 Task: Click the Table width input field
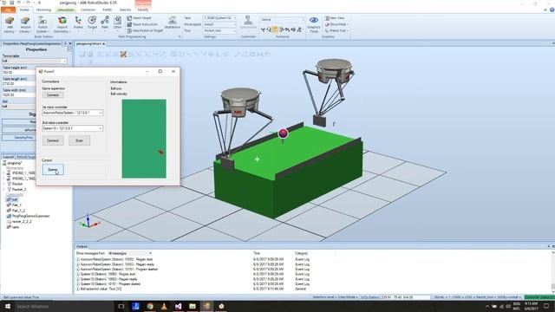coord(19,95)
